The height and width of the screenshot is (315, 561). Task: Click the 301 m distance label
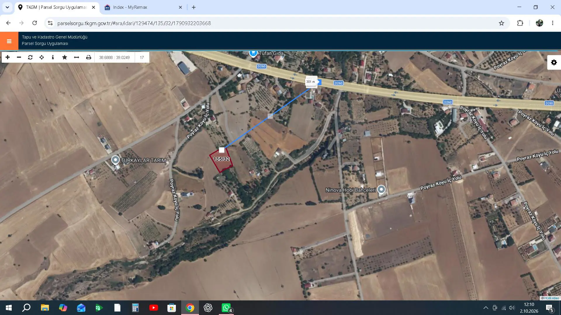coord(311,82)
